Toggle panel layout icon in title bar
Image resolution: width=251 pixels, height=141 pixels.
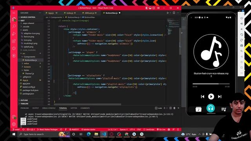pyautogui.click(x=150, y=8)
